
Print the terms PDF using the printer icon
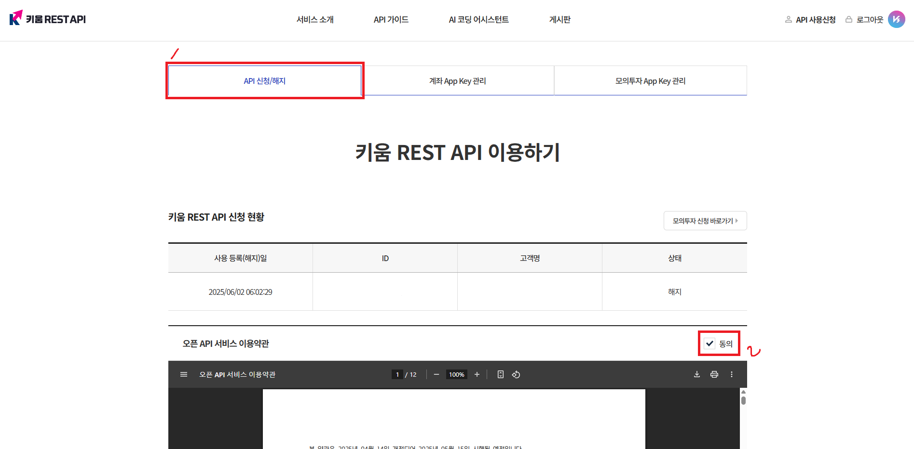click(714, 374)
